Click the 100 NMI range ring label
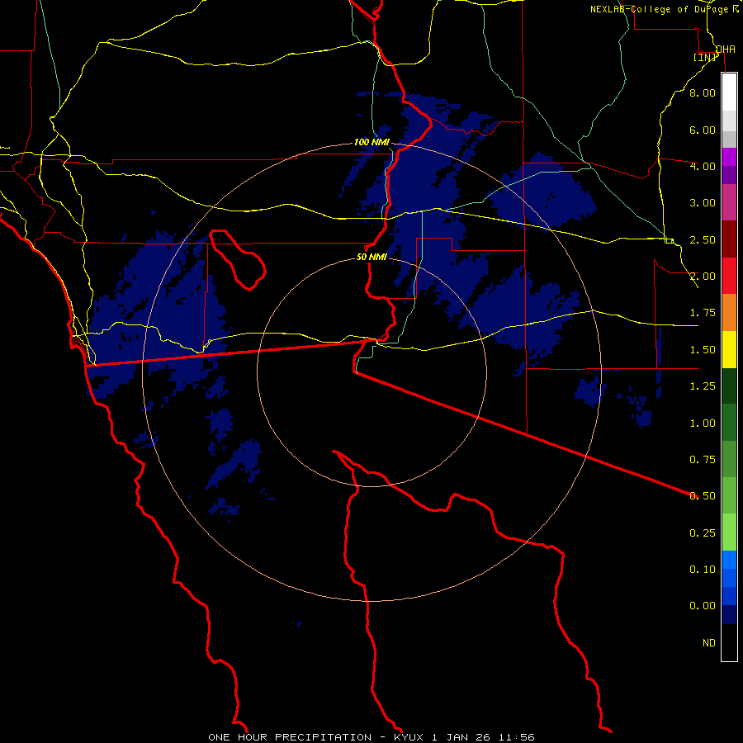Screen dimensions: 743x743 (x=371, y=142)
